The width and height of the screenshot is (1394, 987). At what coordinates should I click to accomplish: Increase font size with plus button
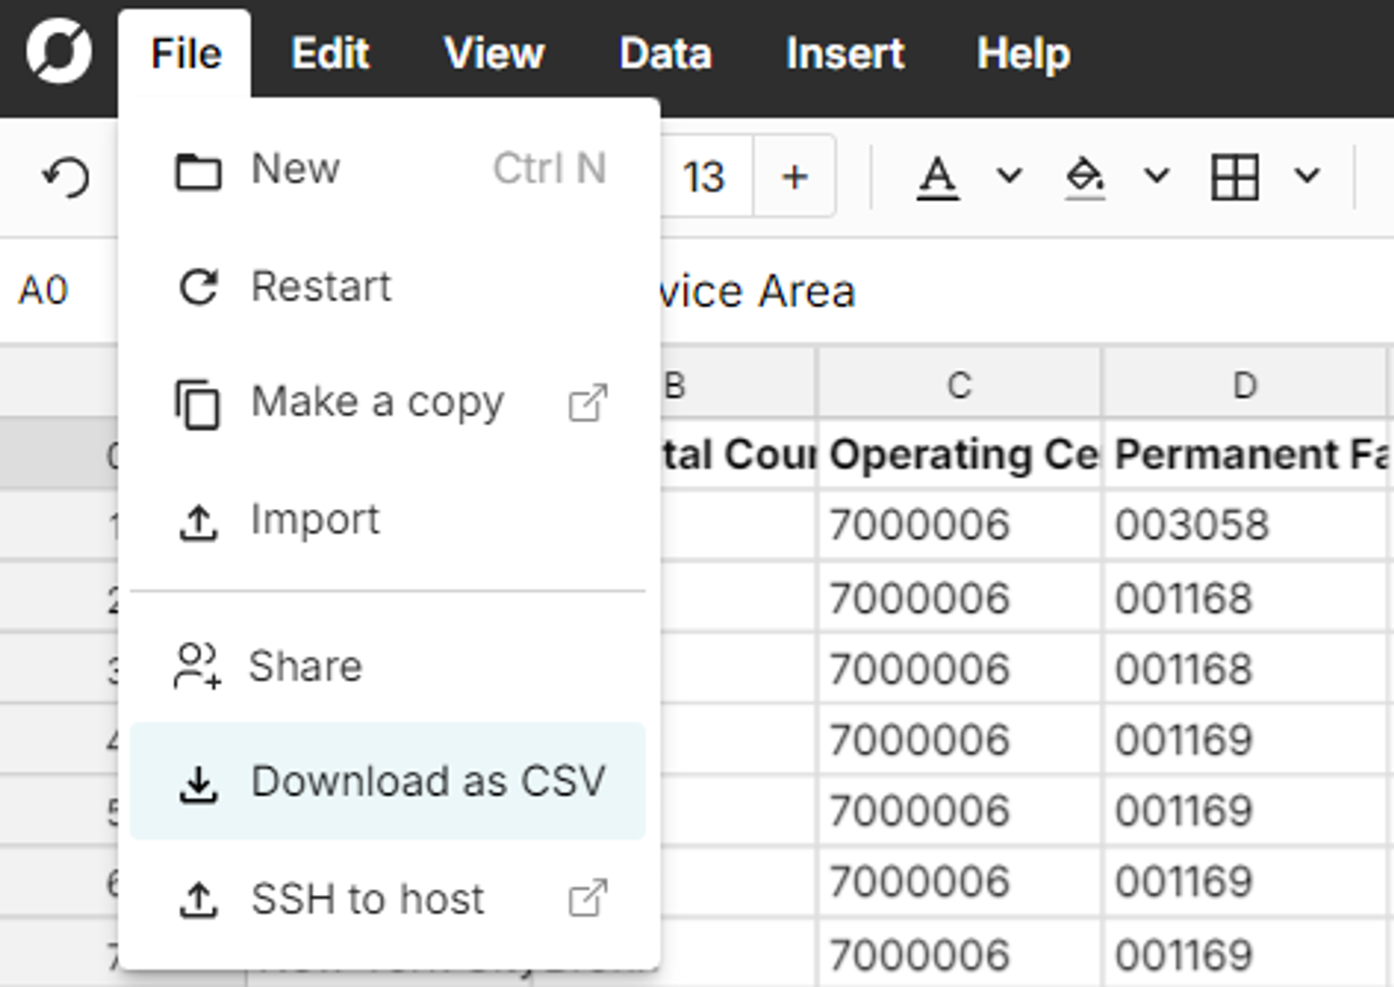tap(795, 177)
